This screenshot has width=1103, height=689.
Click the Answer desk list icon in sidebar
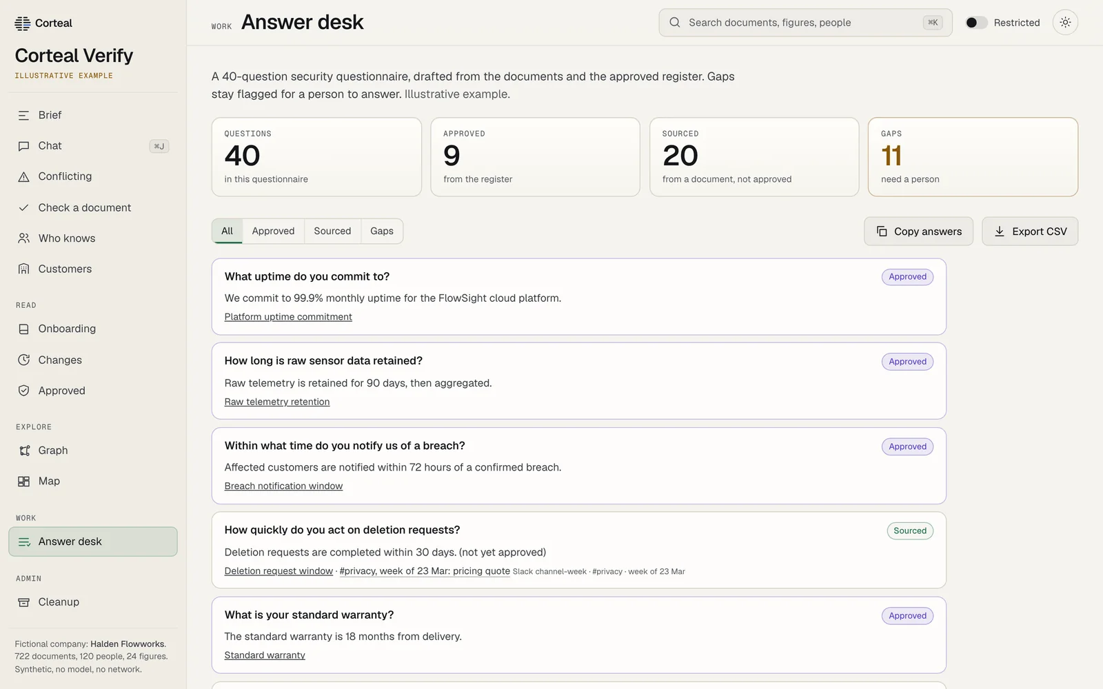[23, 542]
